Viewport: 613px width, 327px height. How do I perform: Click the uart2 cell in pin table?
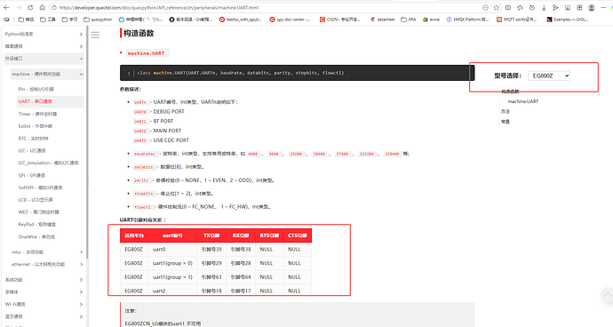click(x=172, y=291)
